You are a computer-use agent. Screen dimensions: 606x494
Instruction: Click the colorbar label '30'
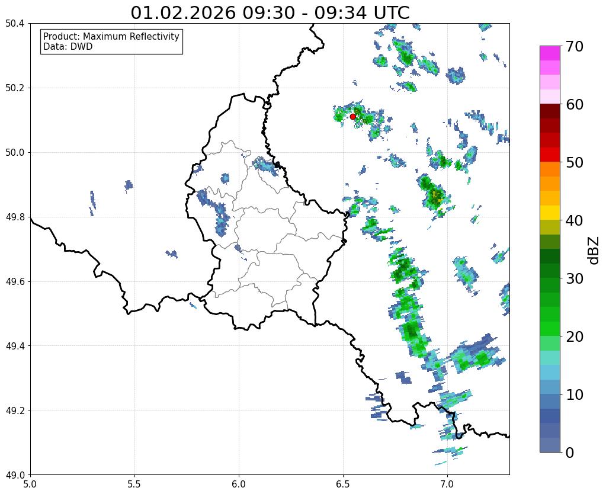[x=575, y=278]
